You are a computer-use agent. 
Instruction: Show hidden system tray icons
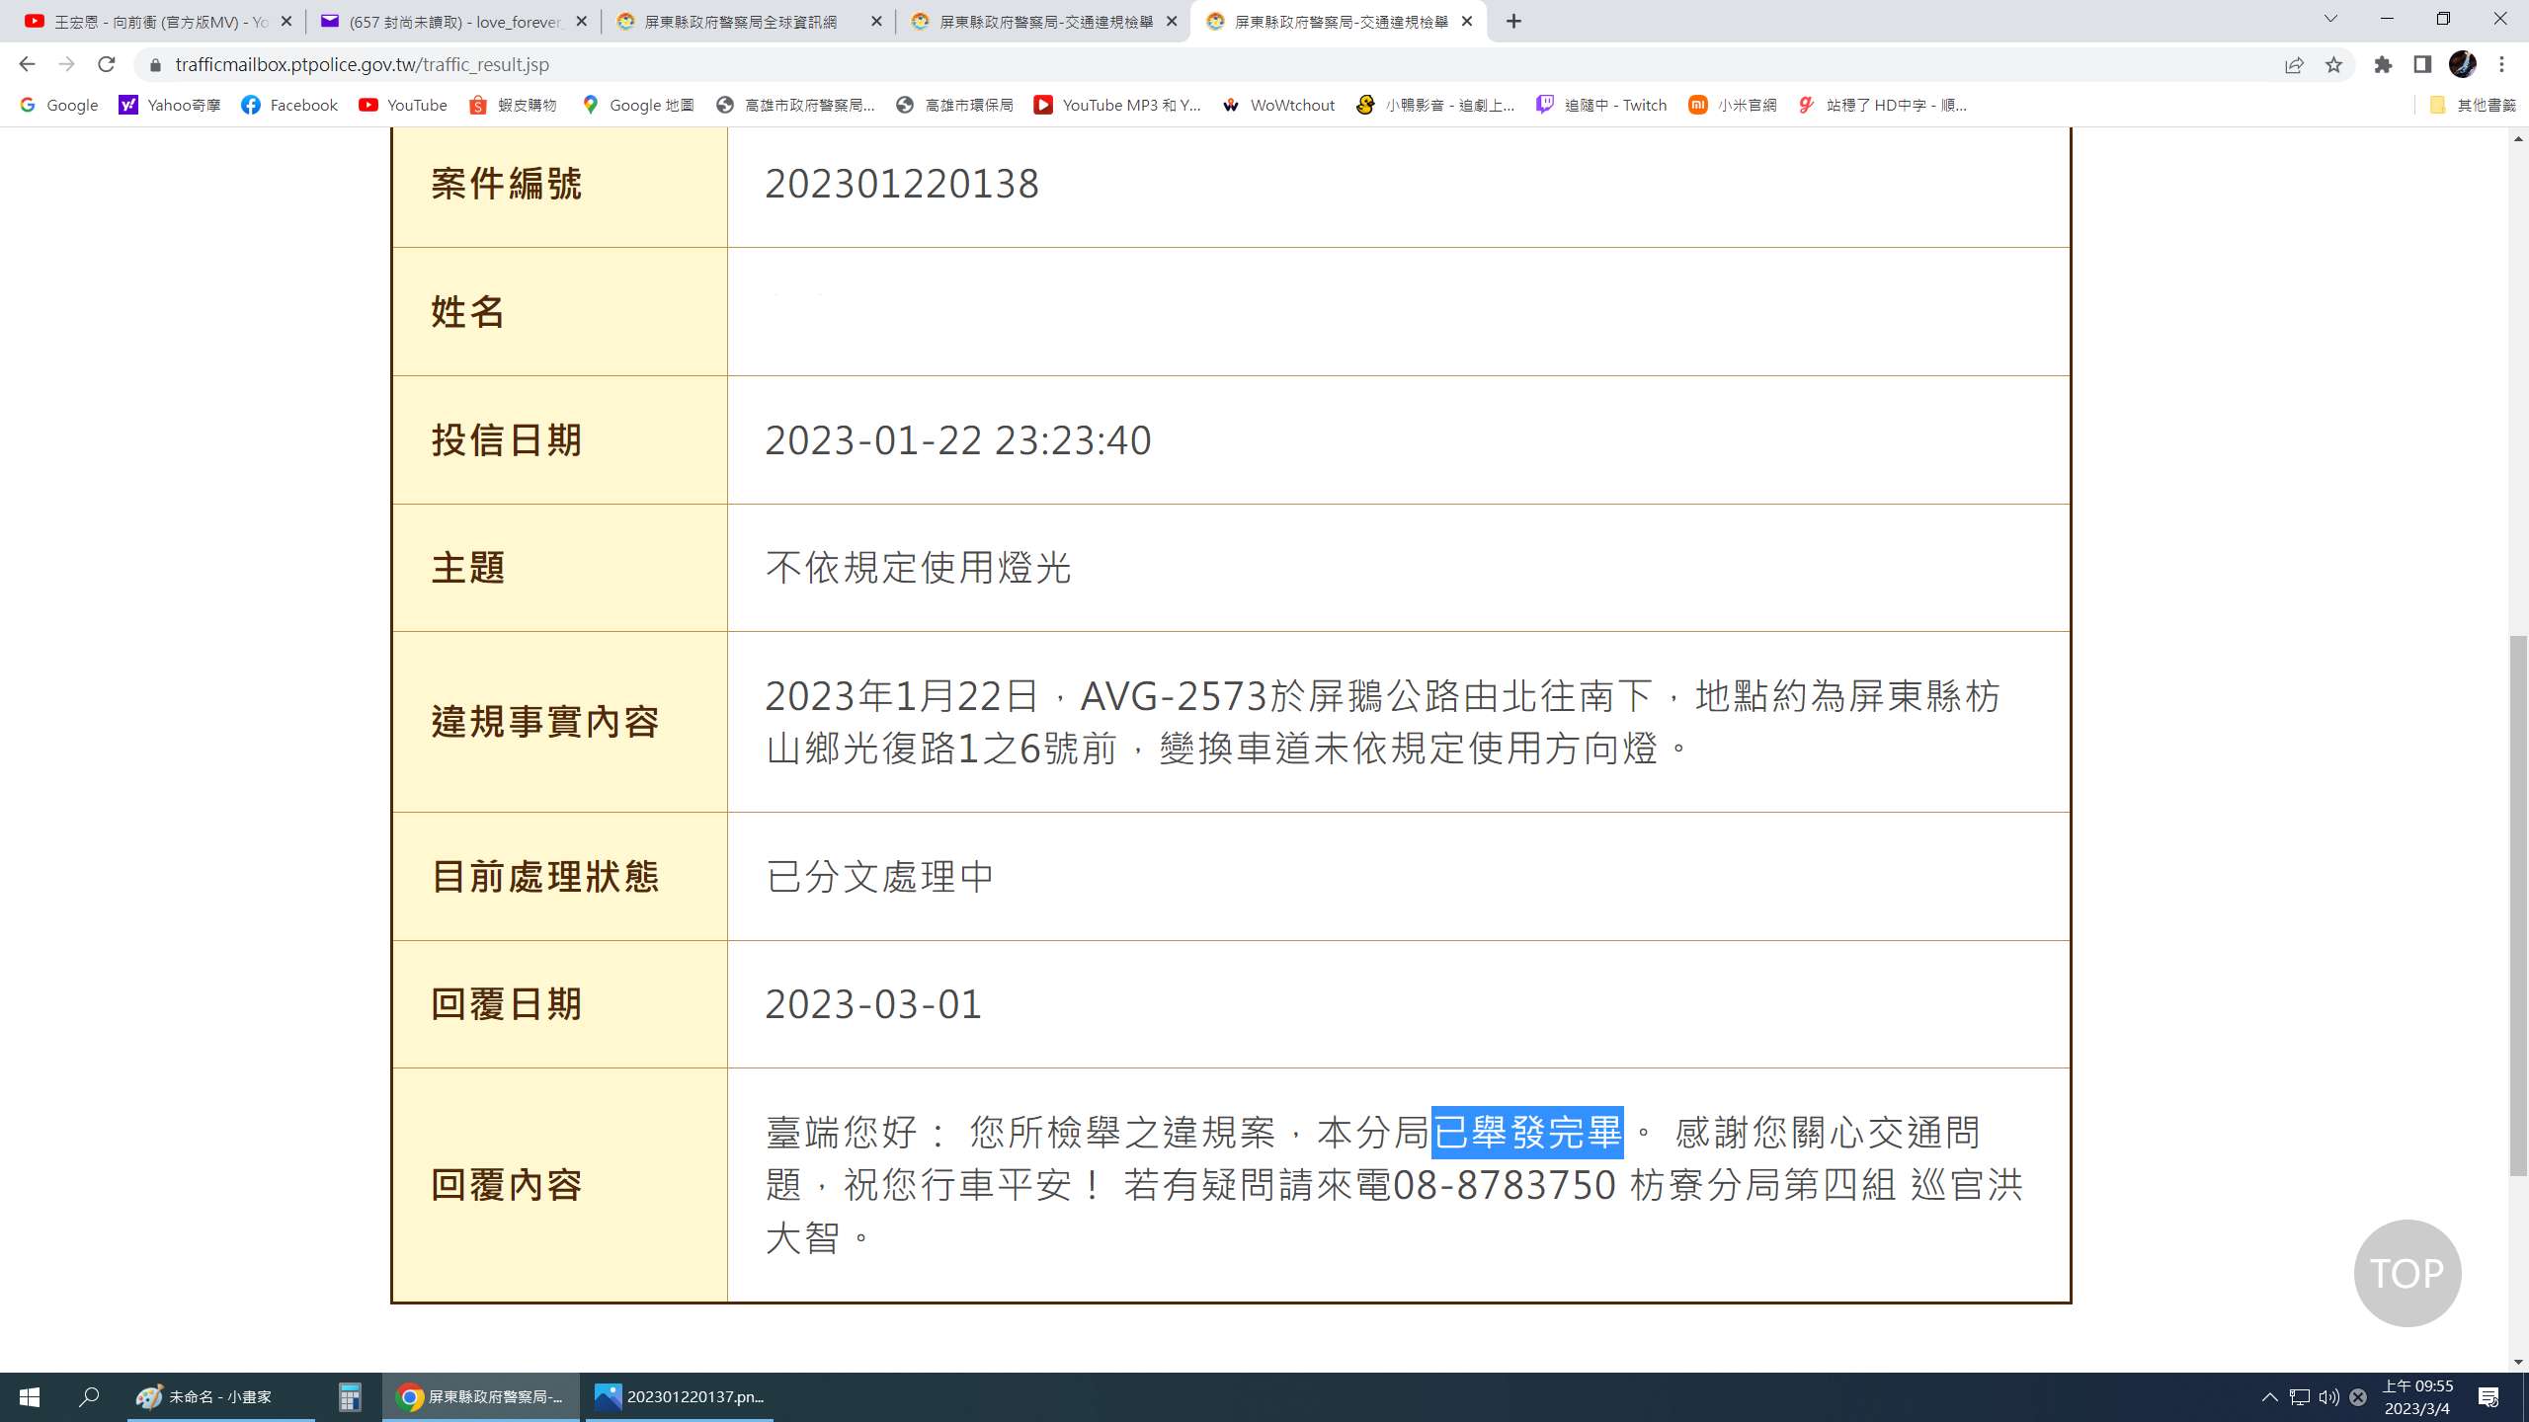click(2269, 1397)
